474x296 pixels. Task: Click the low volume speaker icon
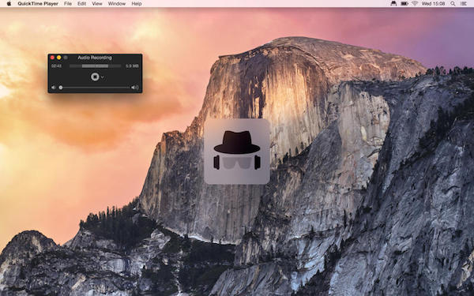[x=53, y=88]
